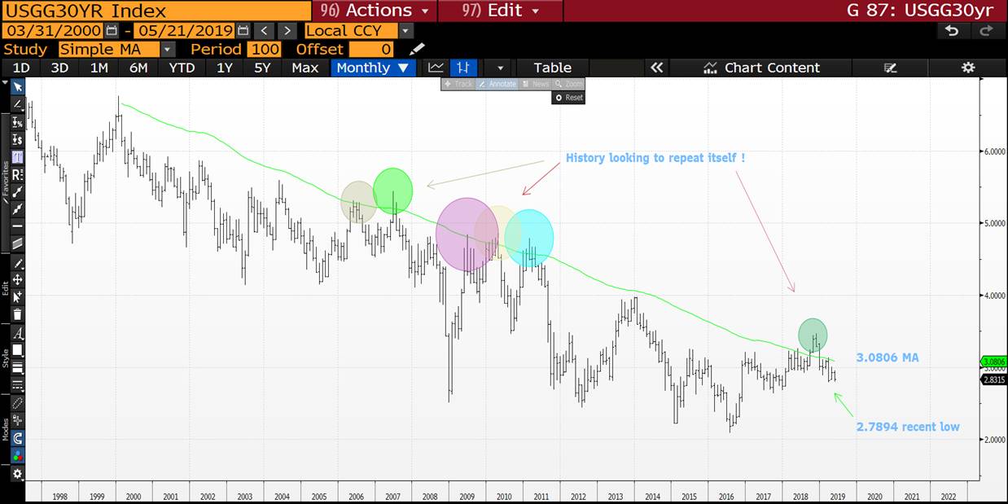
Task: Open the Actions menu
Action: click(375, 11)
